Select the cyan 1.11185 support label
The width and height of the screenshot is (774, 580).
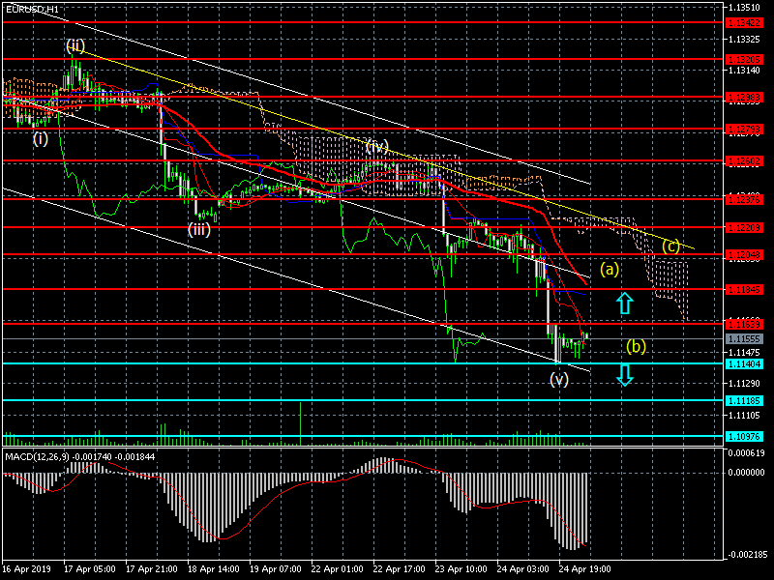tap(744, 400)
